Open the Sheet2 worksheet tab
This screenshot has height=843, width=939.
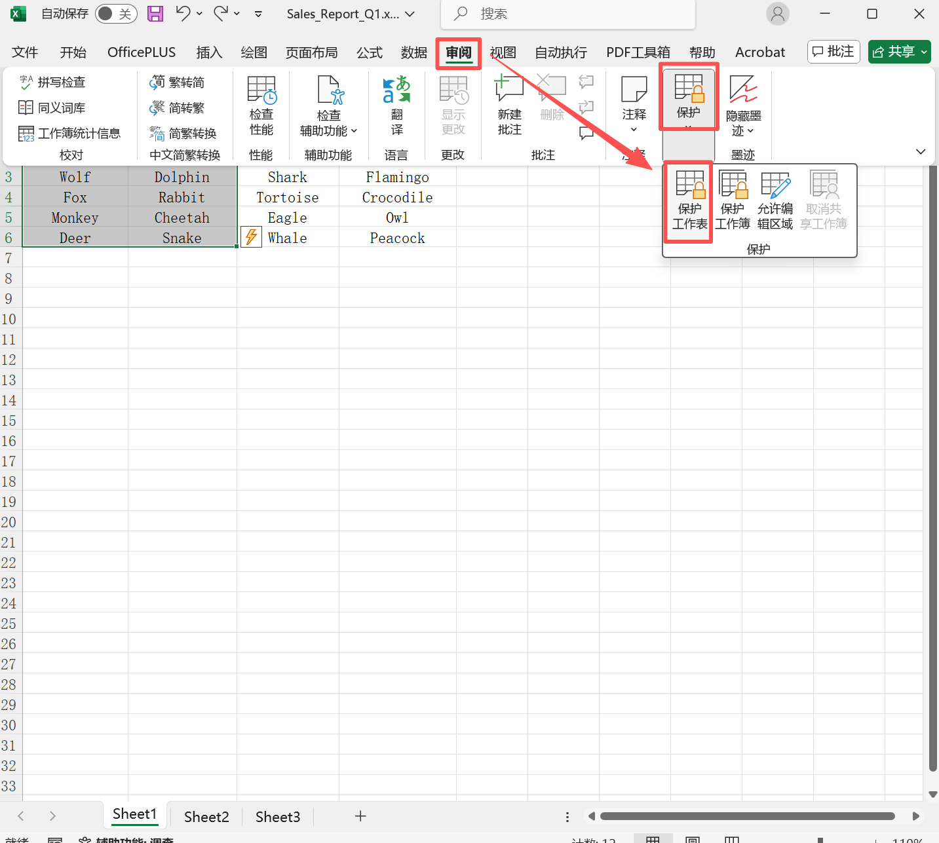coord(206,817)
